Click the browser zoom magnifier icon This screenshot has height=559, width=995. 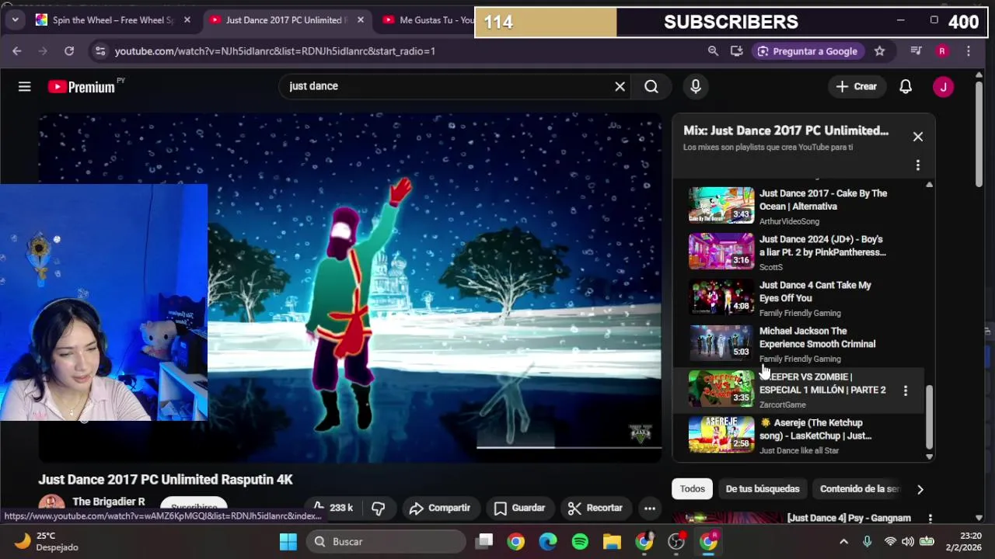713,51
